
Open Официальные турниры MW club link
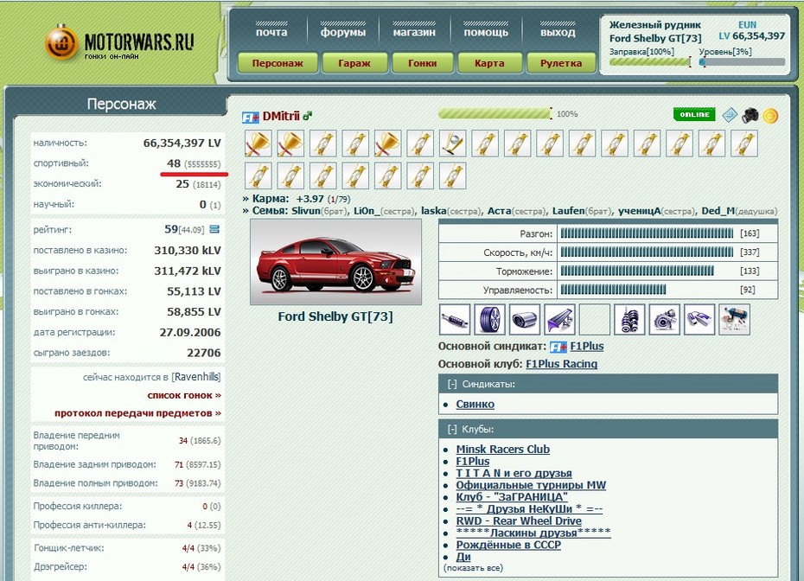point(531,485)
